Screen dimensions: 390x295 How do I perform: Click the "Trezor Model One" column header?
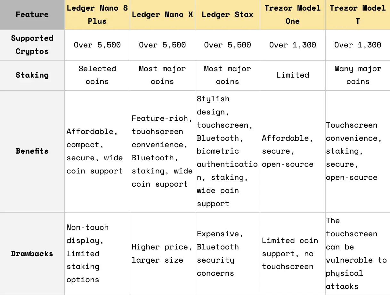click(x=293, y=15)
